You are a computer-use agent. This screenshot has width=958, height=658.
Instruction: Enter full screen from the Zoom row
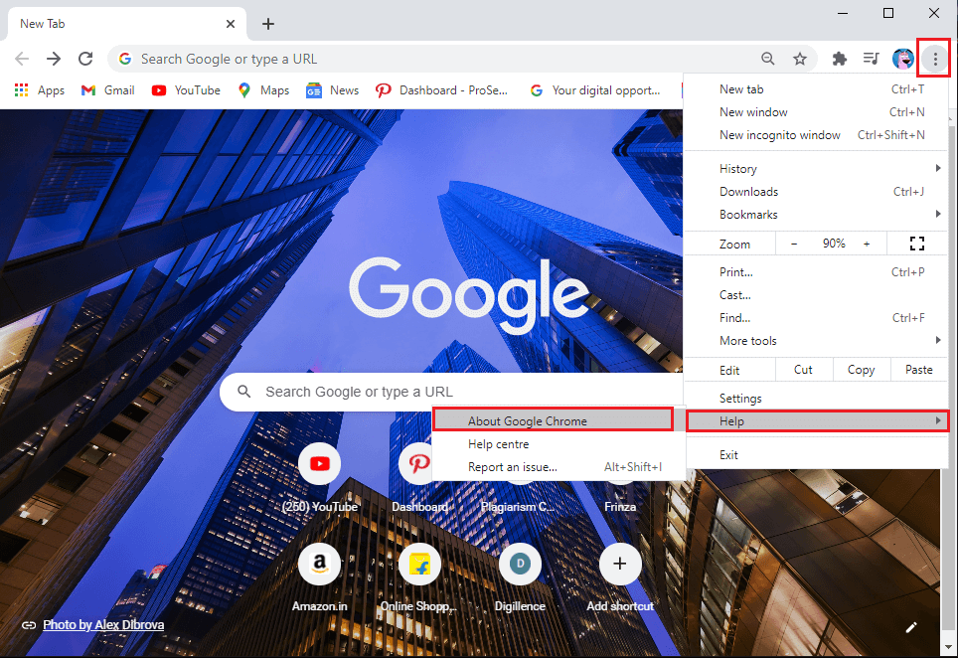pos(916,243)
